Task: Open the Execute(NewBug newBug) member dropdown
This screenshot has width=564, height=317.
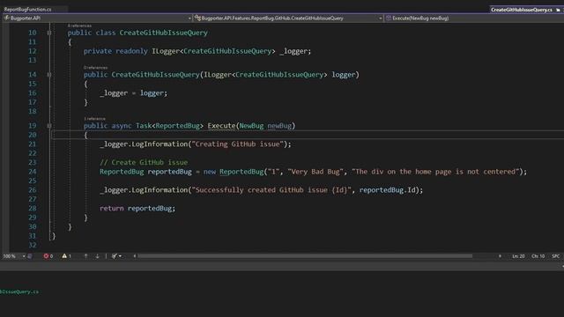Action: tap(474, 18)
